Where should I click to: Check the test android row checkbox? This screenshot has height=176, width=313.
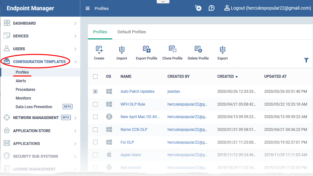95,168
